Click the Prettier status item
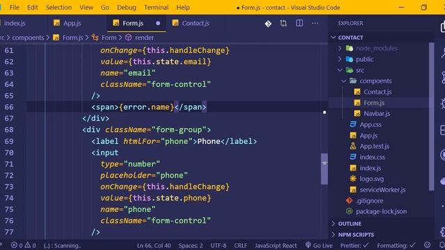The image size is (445, 250). point(355,245)
